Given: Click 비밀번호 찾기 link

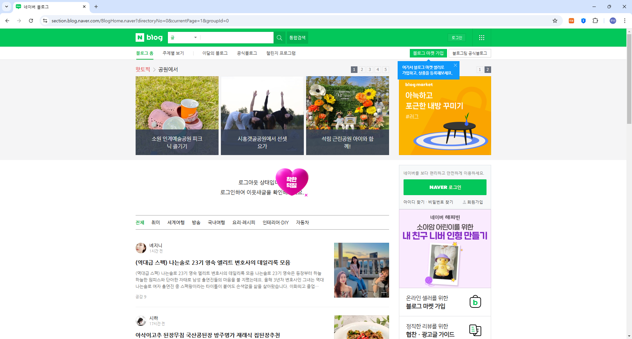Looking at the screenshot, I should (x=440, y=202).
